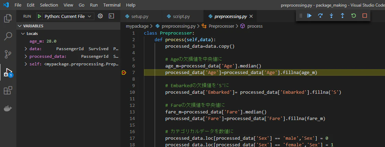
Task: Select Python: Current File configuration dropdown
Action: 68,16
